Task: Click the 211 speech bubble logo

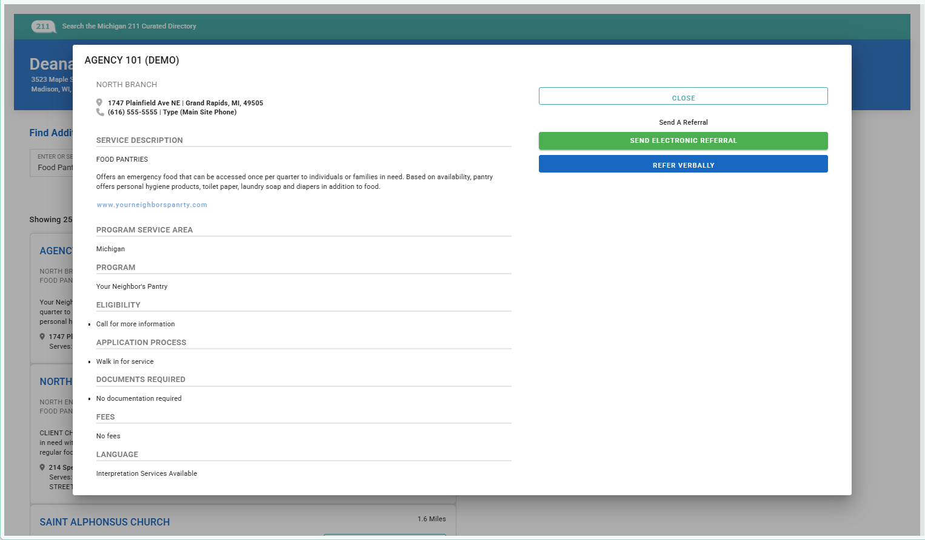Action: point(43,27)
